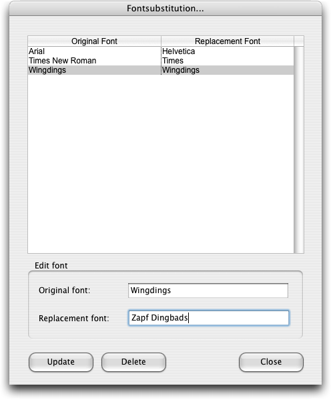Click the Update button

point(61,362)
